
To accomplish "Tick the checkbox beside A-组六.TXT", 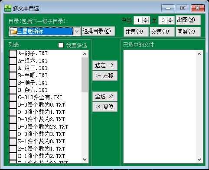I will (13, 61).
